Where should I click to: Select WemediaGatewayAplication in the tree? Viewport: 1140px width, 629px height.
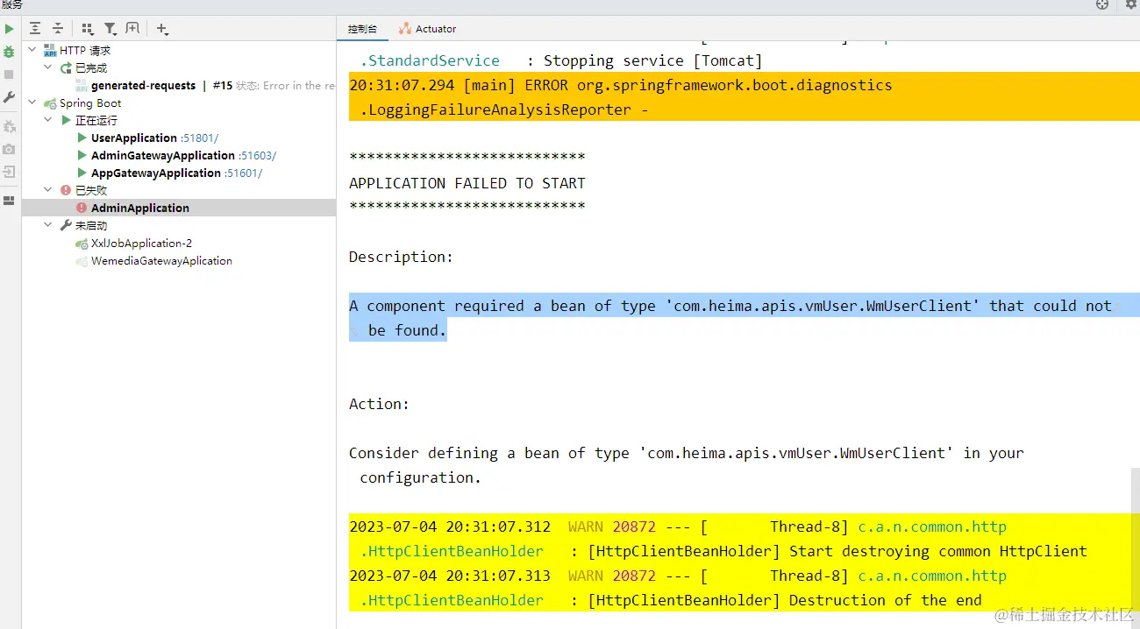pyautogui.click(x=161, y=260)
